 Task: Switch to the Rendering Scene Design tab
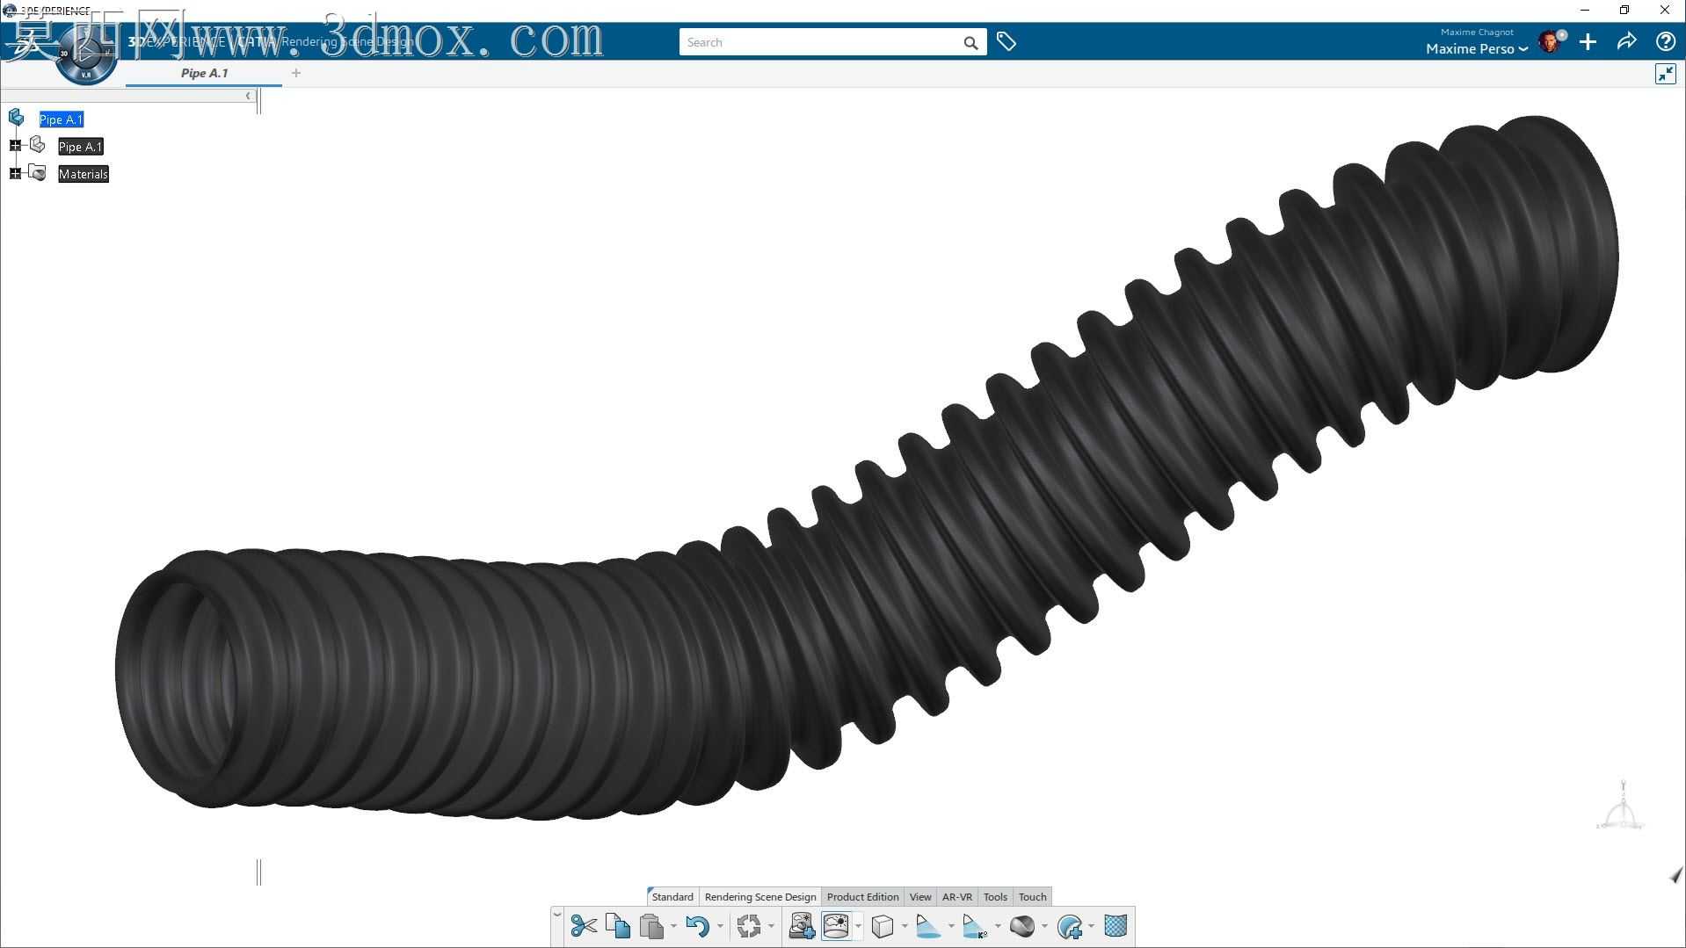pos(760,897)
